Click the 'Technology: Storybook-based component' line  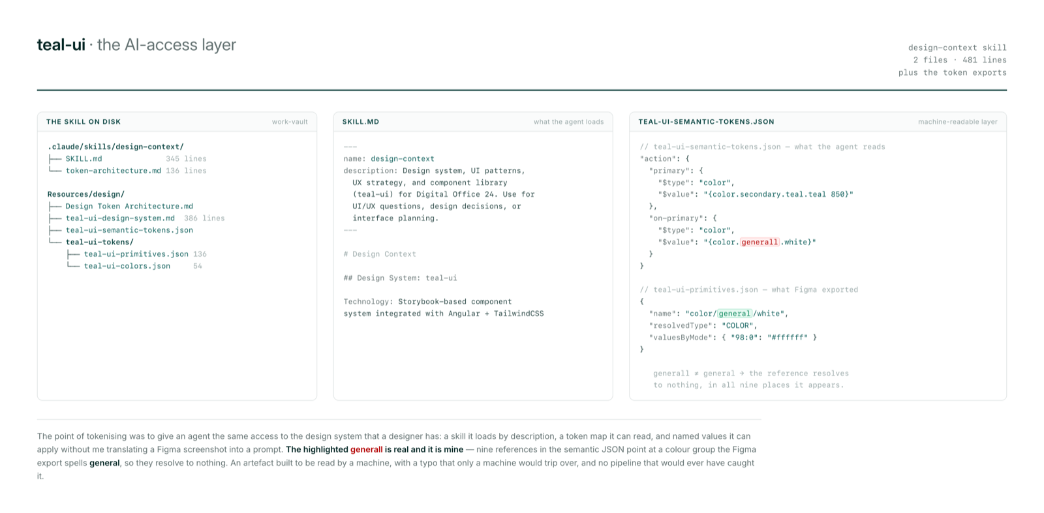pos(428,302)
